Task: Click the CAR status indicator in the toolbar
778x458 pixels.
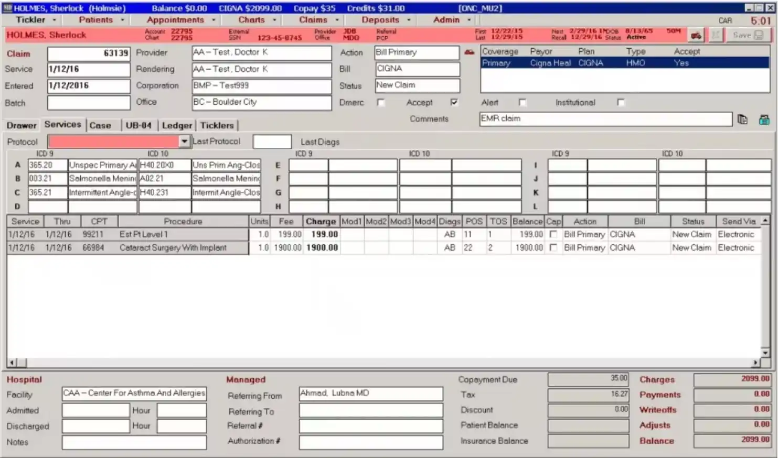Action: pyautogui.click(x=725, y=20)
